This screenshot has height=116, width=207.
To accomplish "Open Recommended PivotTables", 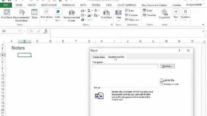I will pyautogui.click(x=21, y=15).
